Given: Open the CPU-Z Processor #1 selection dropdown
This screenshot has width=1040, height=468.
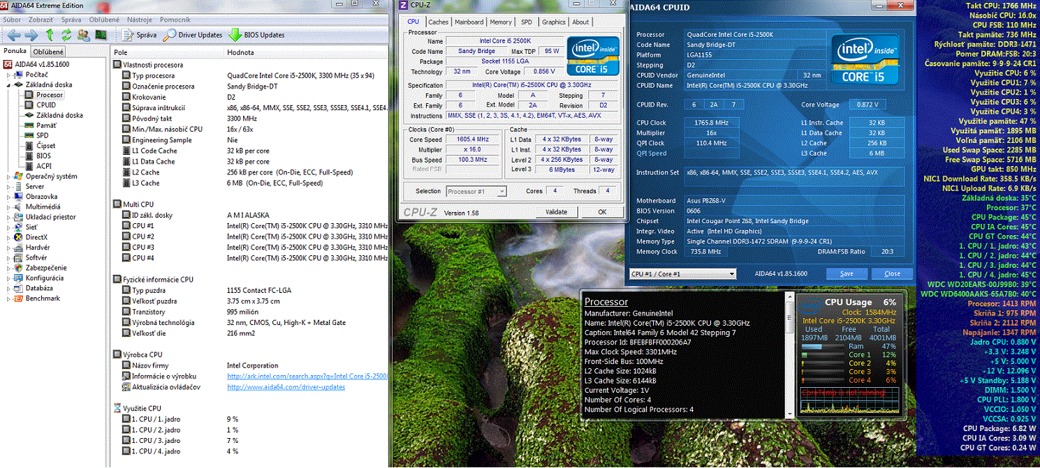Looking at the screenshot, I should (475, 191).
